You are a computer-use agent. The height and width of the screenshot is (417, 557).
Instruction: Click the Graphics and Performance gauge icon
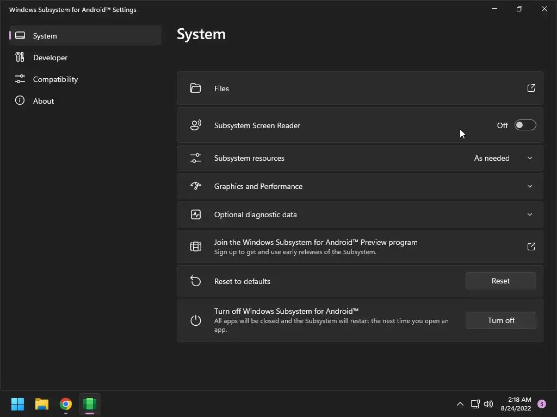196,186
